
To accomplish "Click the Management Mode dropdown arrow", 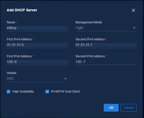I will [134, 28].
